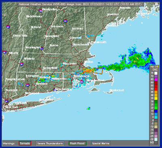Click the Willimantic city label
This screenshot has width=162, height=148.
tap(59, 78)
